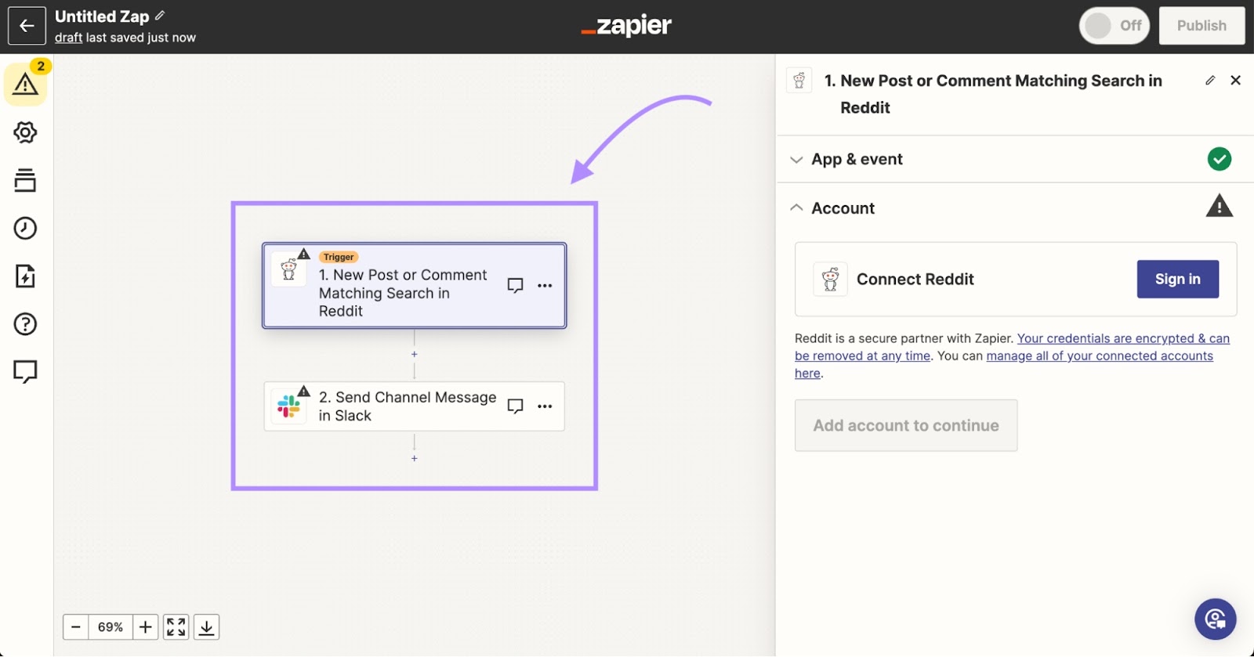
Task: Open the warnings panel with 2 issues
Action: 25,83
